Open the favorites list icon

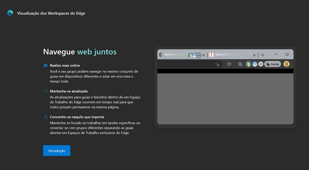coord(229,64)
